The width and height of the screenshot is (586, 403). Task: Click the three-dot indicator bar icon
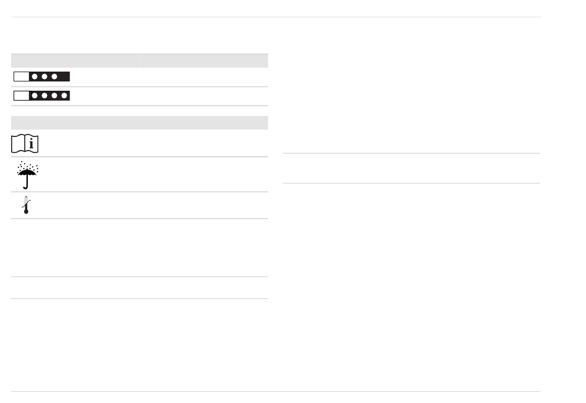coord(41,77)
